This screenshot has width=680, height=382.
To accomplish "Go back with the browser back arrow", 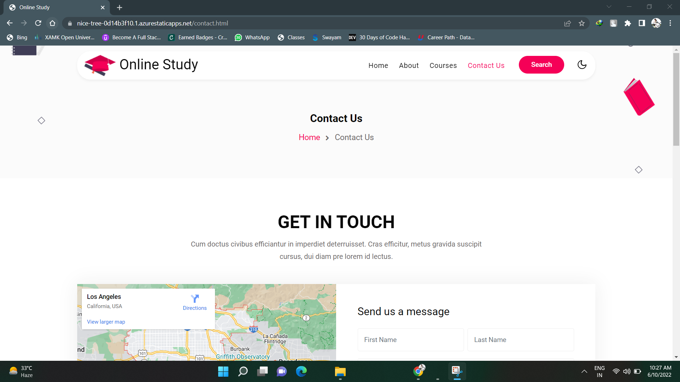I will [x=10, y=23].
